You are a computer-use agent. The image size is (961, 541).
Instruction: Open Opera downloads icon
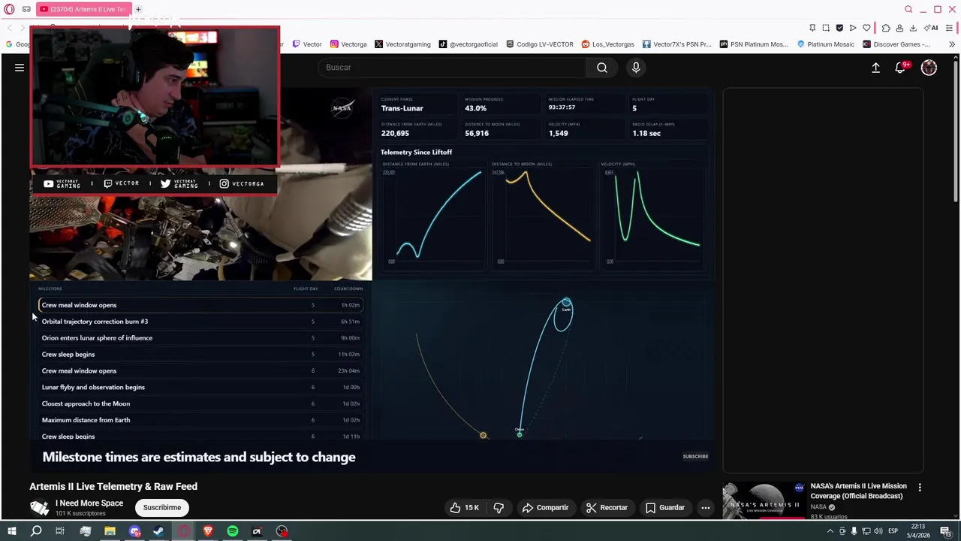pos(913,28)
